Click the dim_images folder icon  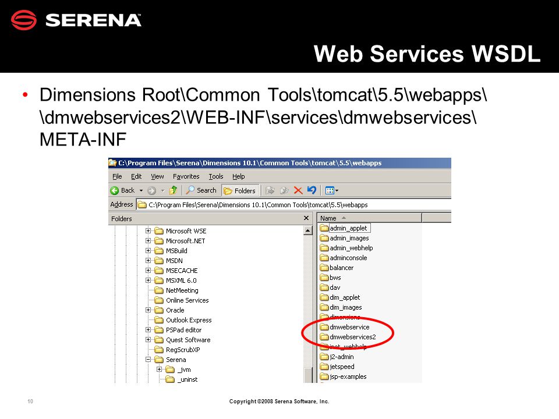(x=324, y=307)
